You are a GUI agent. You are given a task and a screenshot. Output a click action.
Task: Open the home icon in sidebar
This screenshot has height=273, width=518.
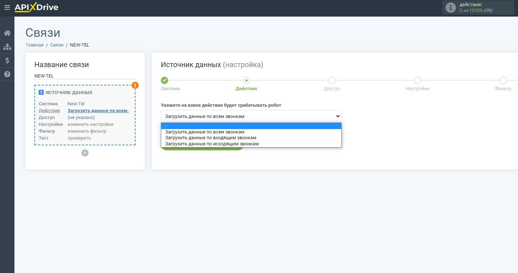click(7, 33)
